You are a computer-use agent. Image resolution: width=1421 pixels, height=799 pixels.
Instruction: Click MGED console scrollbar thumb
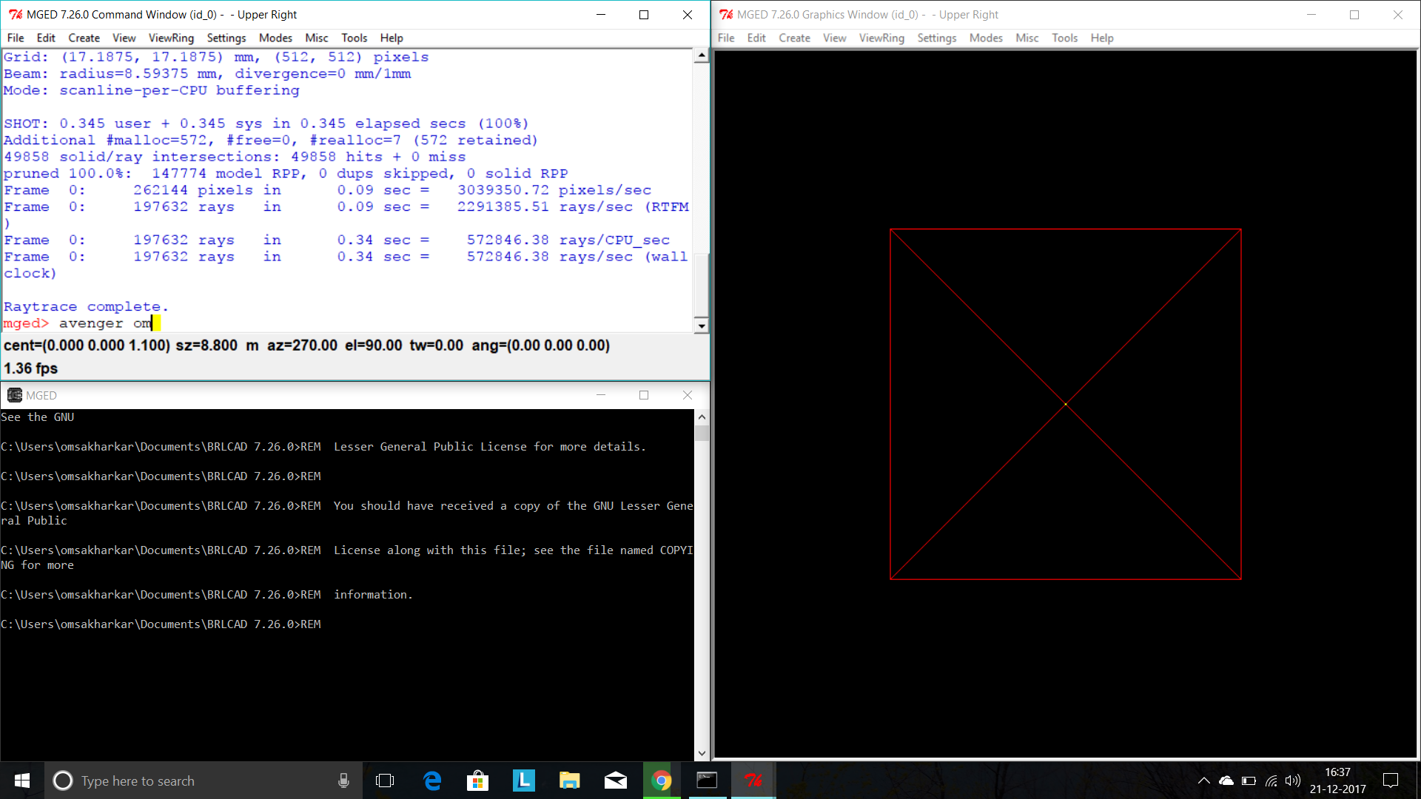[702, 433]
